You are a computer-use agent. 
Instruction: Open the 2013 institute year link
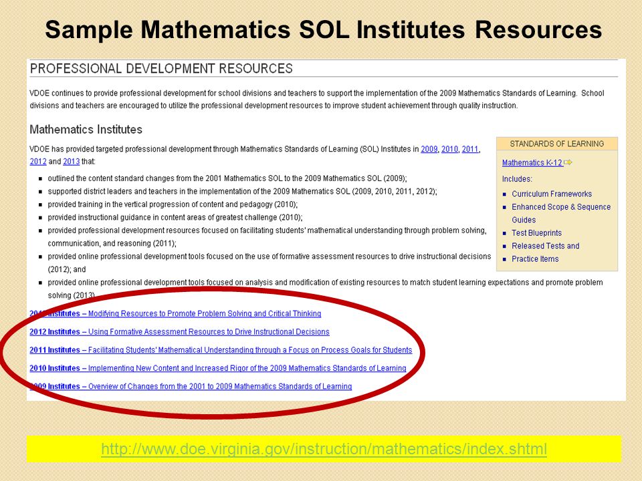coord(72,162)
